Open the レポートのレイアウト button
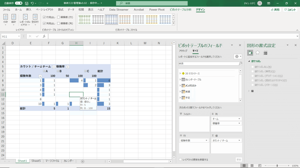This screenshot has width=300, height=168. point(25,20)
